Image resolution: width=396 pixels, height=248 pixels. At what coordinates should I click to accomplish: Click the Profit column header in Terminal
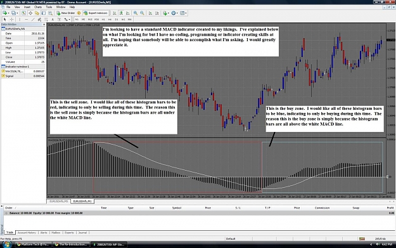tap(390, 208)
